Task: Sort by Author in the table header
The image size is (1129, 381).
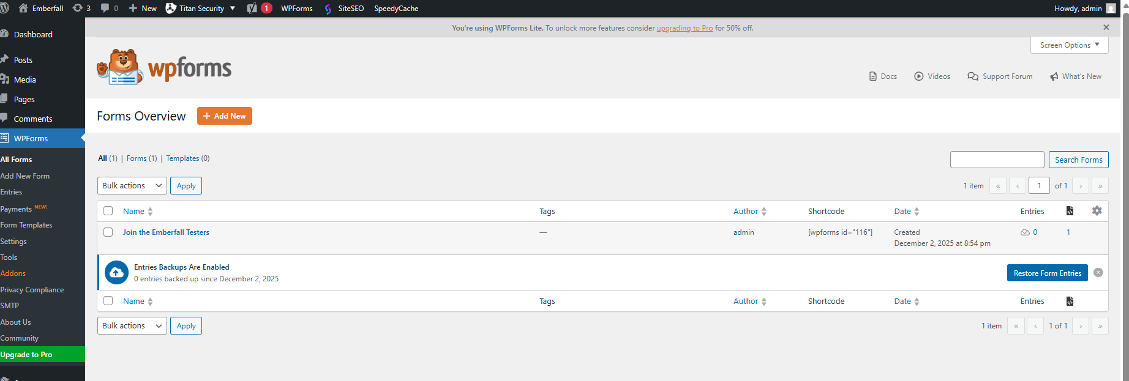Action: 750,211
